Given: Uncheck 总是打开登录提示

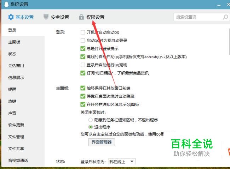Looking at the screenshot, I should [x=83, y=49].
